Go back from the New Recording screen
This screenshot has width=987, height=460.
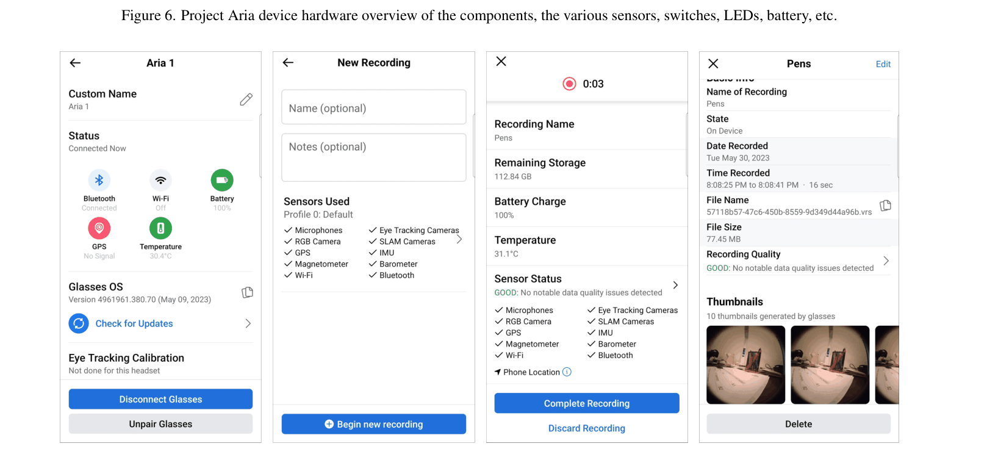click(289, 62)
